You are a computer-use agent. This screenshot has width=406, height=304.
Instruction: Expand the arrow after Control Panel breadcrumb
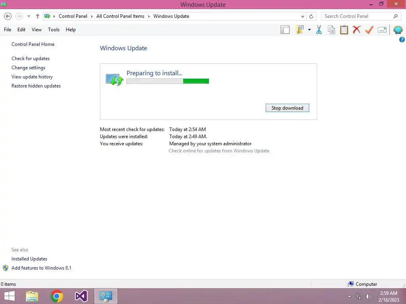coord(92,16)
